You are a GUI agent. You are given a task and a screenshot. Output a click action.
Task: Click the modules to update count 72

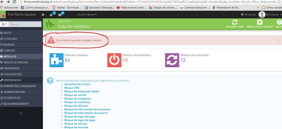pyautogui.click(x=183, y=60)
